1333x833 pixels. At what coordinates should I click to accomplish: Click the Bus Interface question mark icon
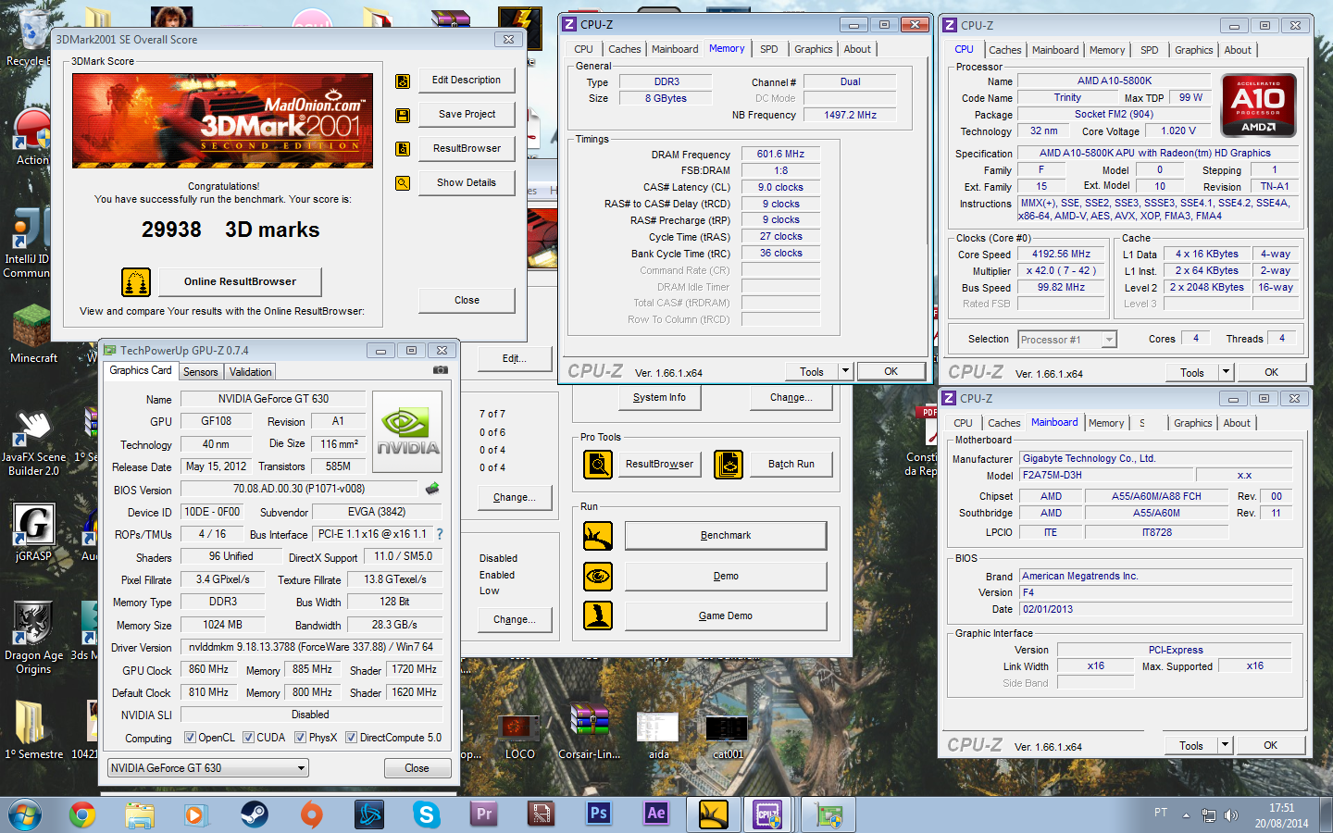[440, 534]
